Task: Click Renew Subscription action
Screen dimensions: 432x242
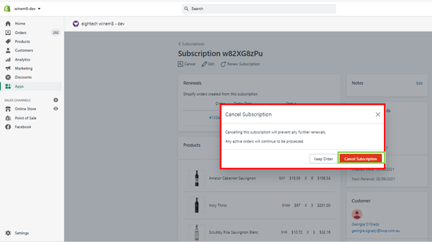Action: (x=240, y=64)
